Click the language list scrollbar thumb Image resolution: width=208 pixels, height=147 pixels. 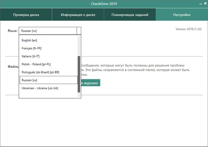[79, 74]
